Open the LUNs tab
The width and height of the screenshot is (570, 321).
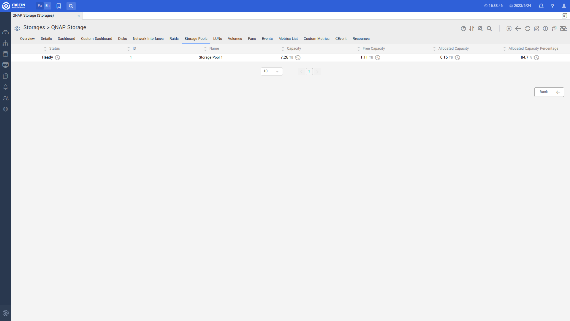[x=218, y=39]
